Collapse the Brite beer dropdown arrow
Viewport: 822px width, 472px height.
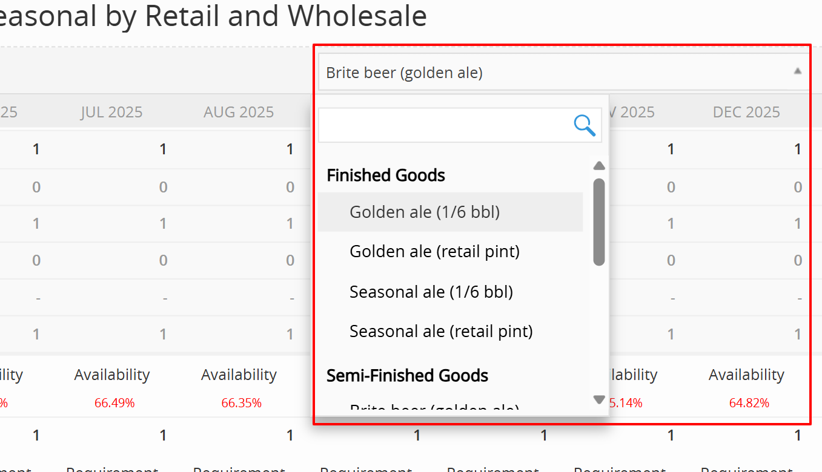coord(798,71)
